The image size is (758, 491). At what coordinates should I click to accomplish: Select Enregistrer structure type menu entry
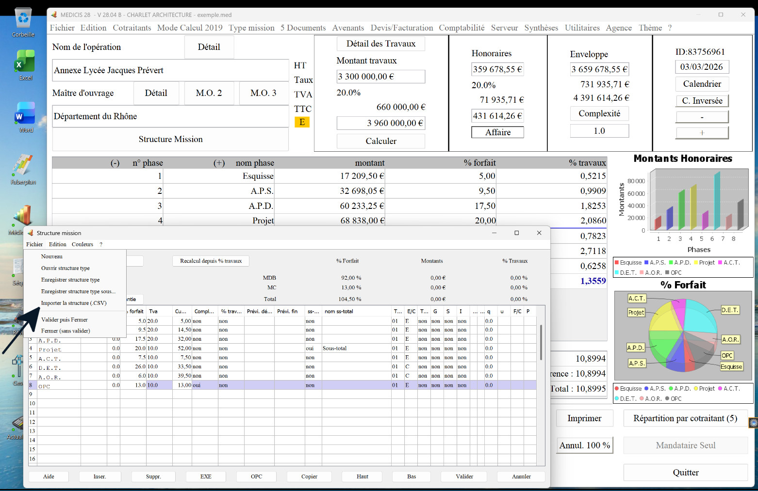70,280
